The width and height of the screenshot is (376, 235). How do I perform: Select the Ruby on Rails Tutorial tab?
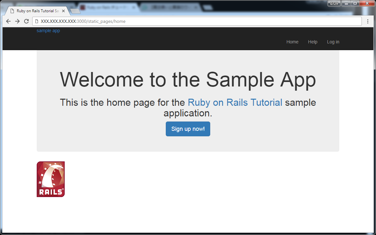[37, 11]
